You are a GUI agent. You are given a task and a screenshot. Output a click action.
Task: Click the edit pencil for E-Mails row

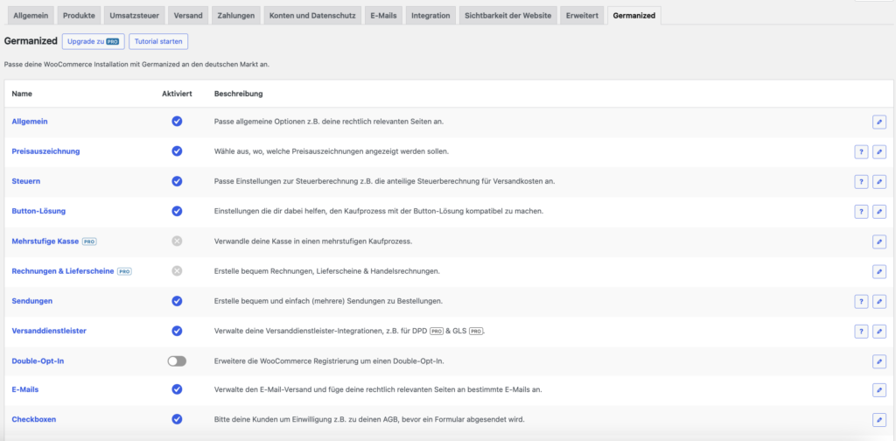point(878,389)
